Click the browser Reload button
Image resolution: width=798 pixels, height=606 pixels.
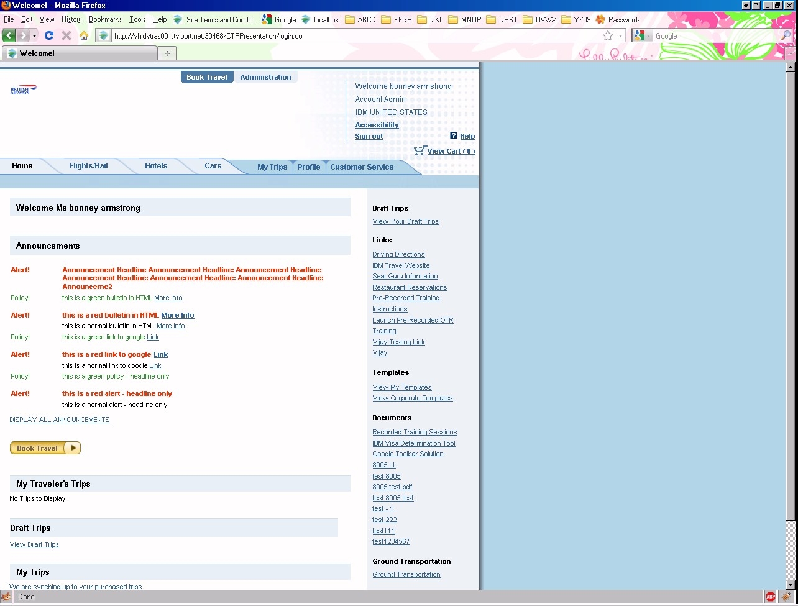[x=49, y=35]
